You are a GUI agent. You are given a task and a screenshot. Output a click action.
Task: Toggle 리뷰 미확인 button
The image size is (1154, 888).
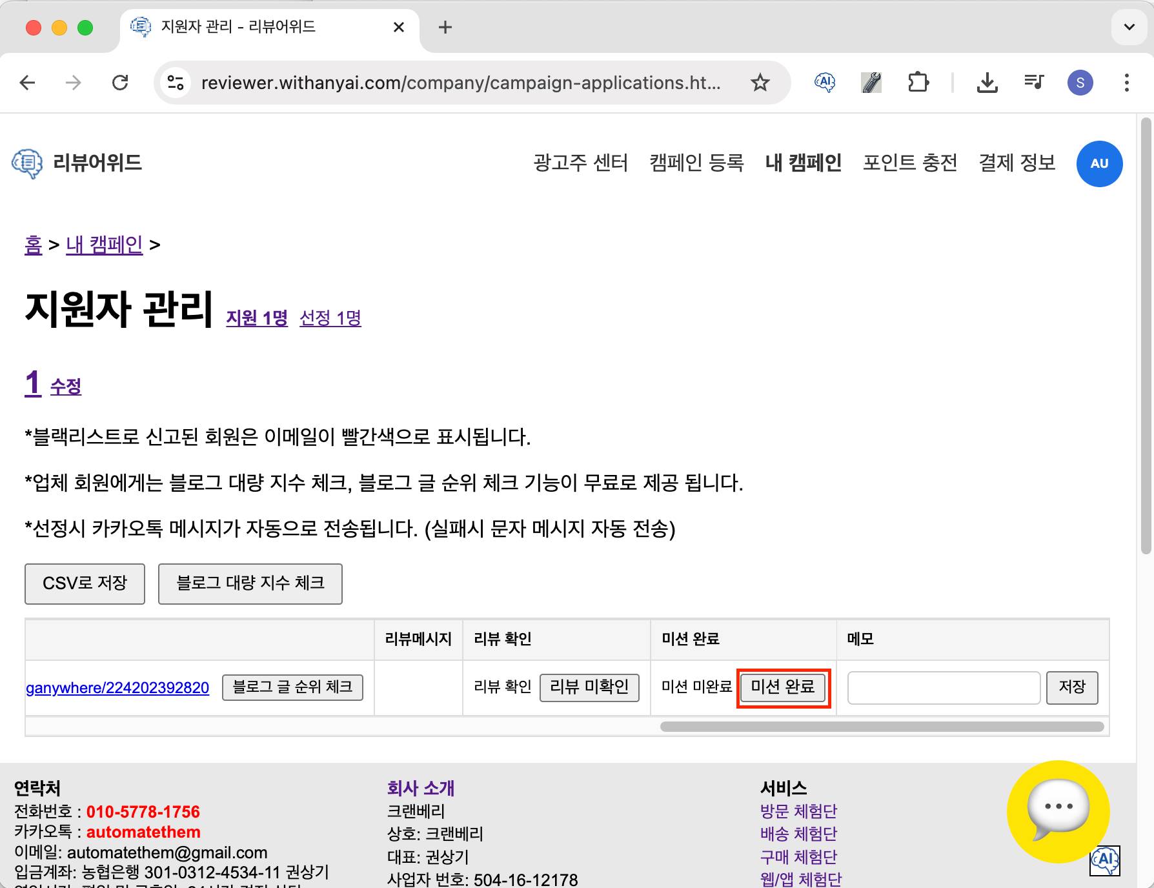589,687
